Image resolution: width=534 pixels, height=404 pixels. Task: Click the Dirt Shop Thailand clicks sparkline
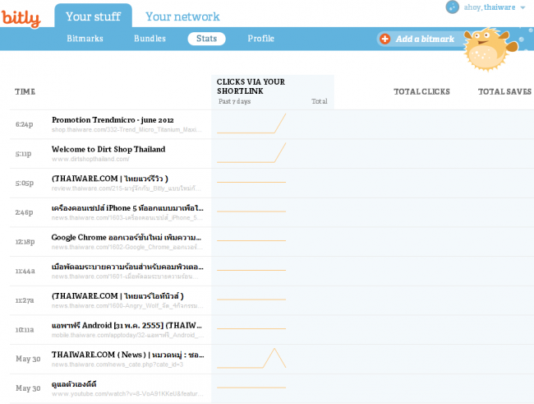pos(251,153)
